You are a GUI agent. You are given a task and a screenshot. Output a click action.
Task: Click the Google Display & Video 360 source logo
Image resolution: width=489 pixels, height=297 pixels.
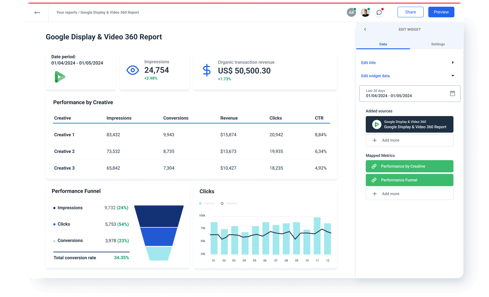pos(376,124)
